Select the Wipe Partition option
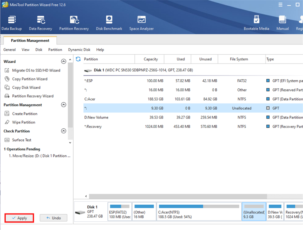The image size is (303, 230). pos(23,122)
